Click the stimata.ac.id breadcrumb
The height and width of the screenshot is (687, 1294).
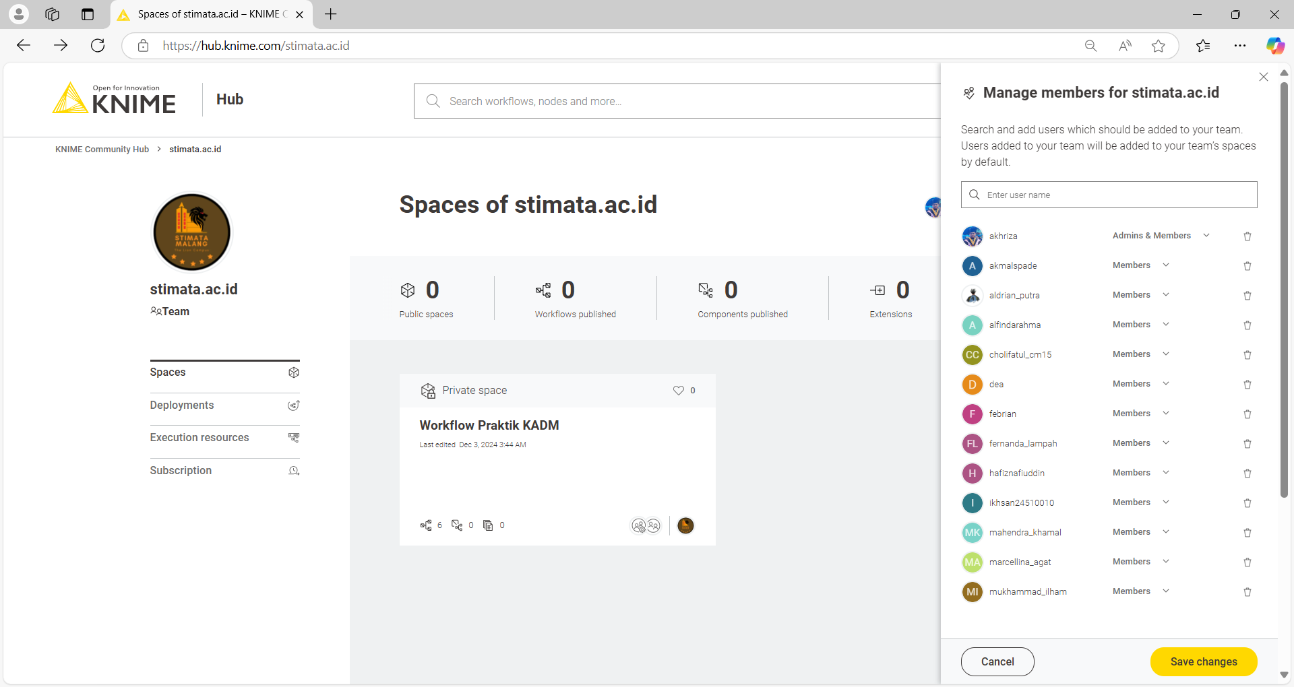(195, 150)
